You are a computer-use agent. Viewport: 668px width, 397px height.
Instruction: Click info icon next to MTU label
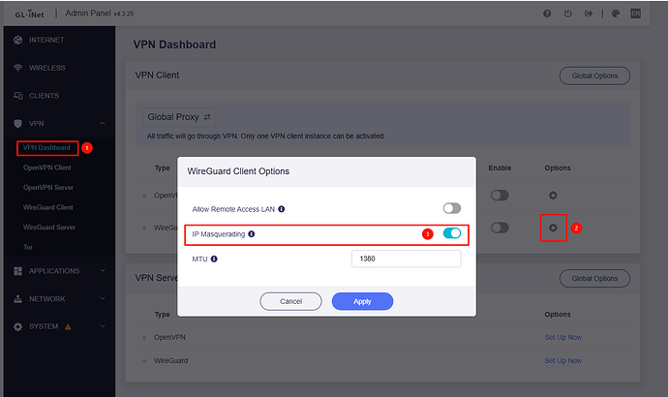tap(214, 260)
